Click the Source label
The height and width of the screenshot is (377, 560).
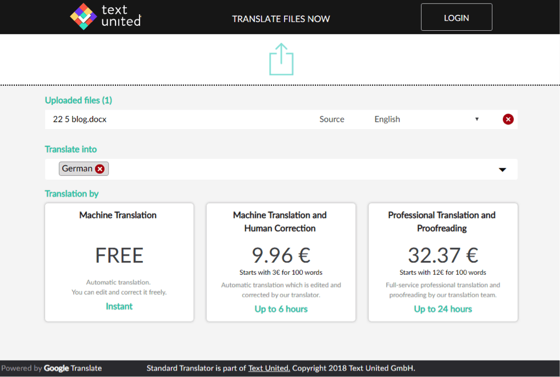[332, 119]
